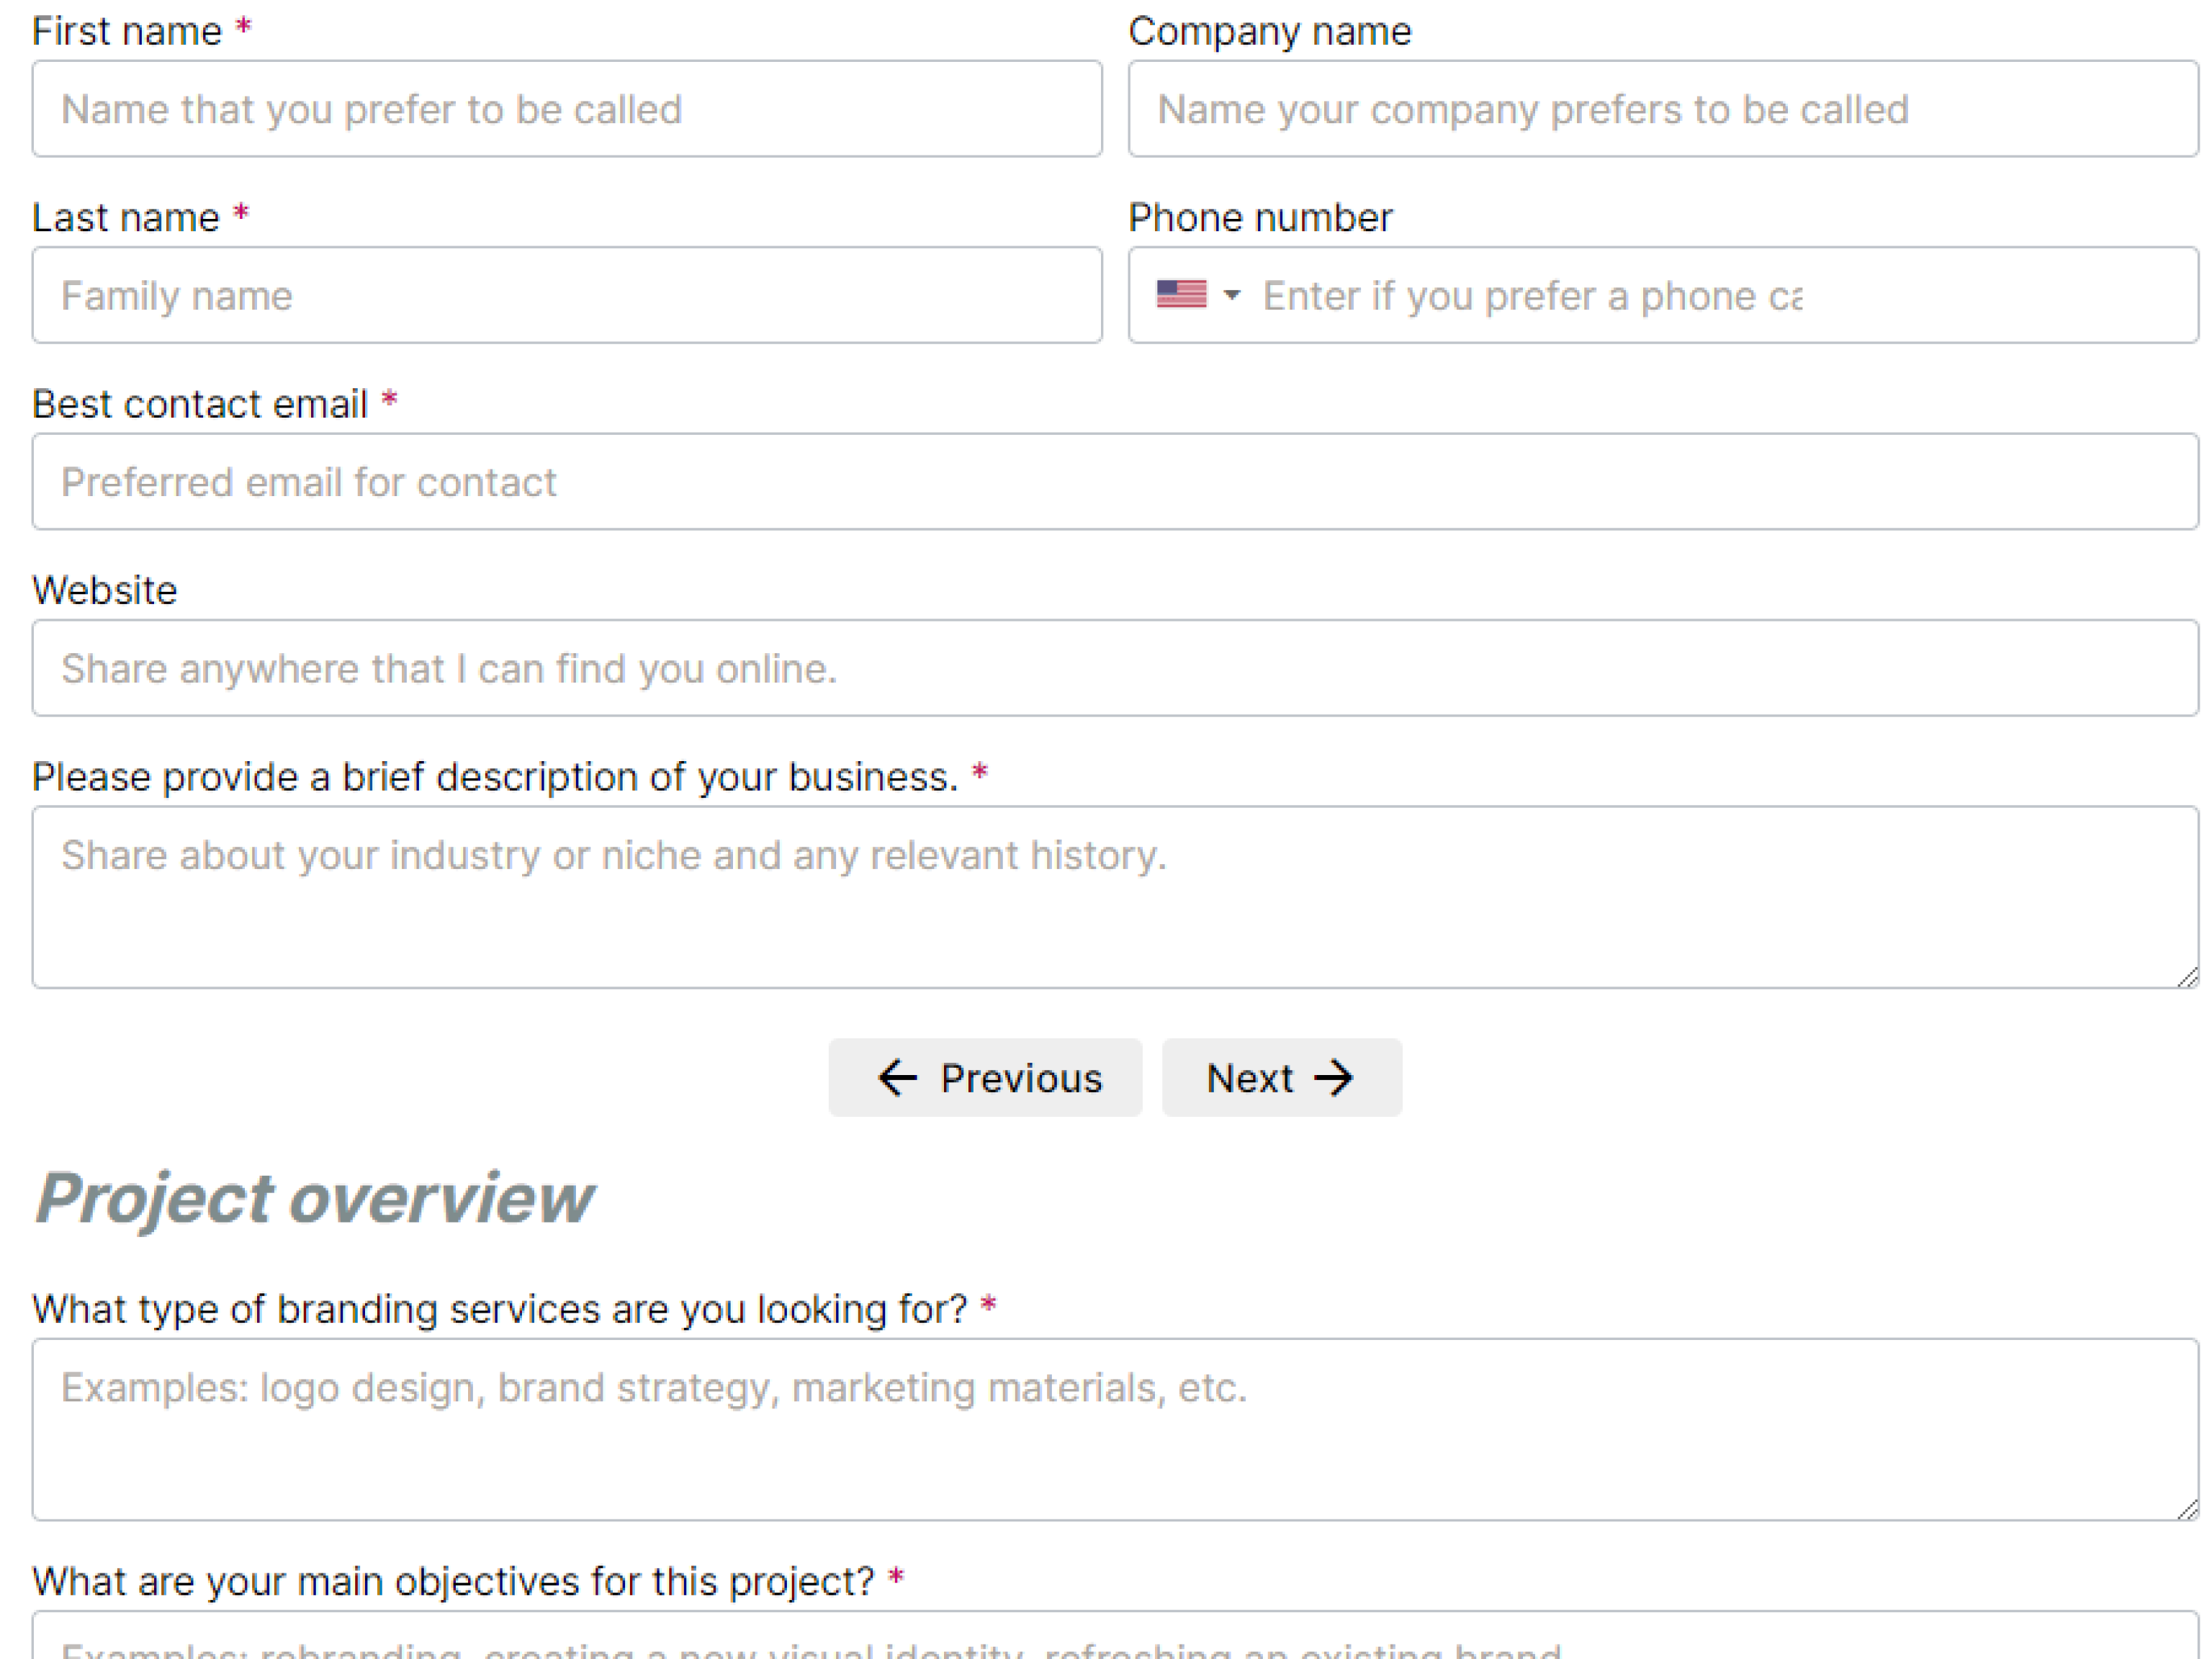Image resolution: width=2212 pixels, height=1659 pixels.
Task: Focus the Website input box
Action: click(1114, 668)
